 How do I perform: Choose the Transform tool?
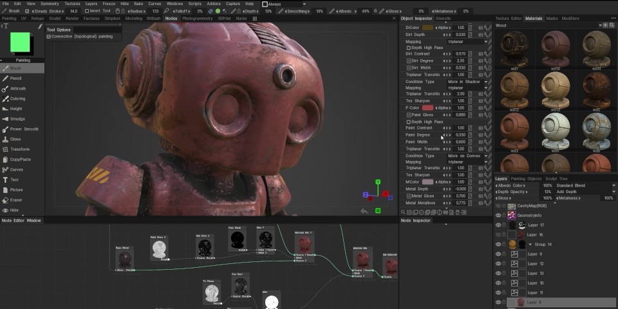[x=22, y=149]
